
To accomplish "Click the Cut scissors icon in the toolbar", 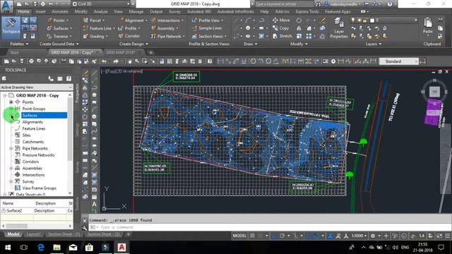I will pos(64,61).
